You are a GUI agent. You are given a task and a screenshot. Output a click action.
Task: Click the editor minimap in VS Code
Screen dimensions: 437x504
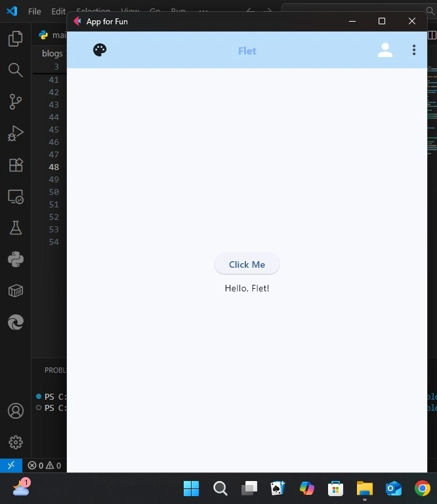pyautogui.click(x=432, y=111)
